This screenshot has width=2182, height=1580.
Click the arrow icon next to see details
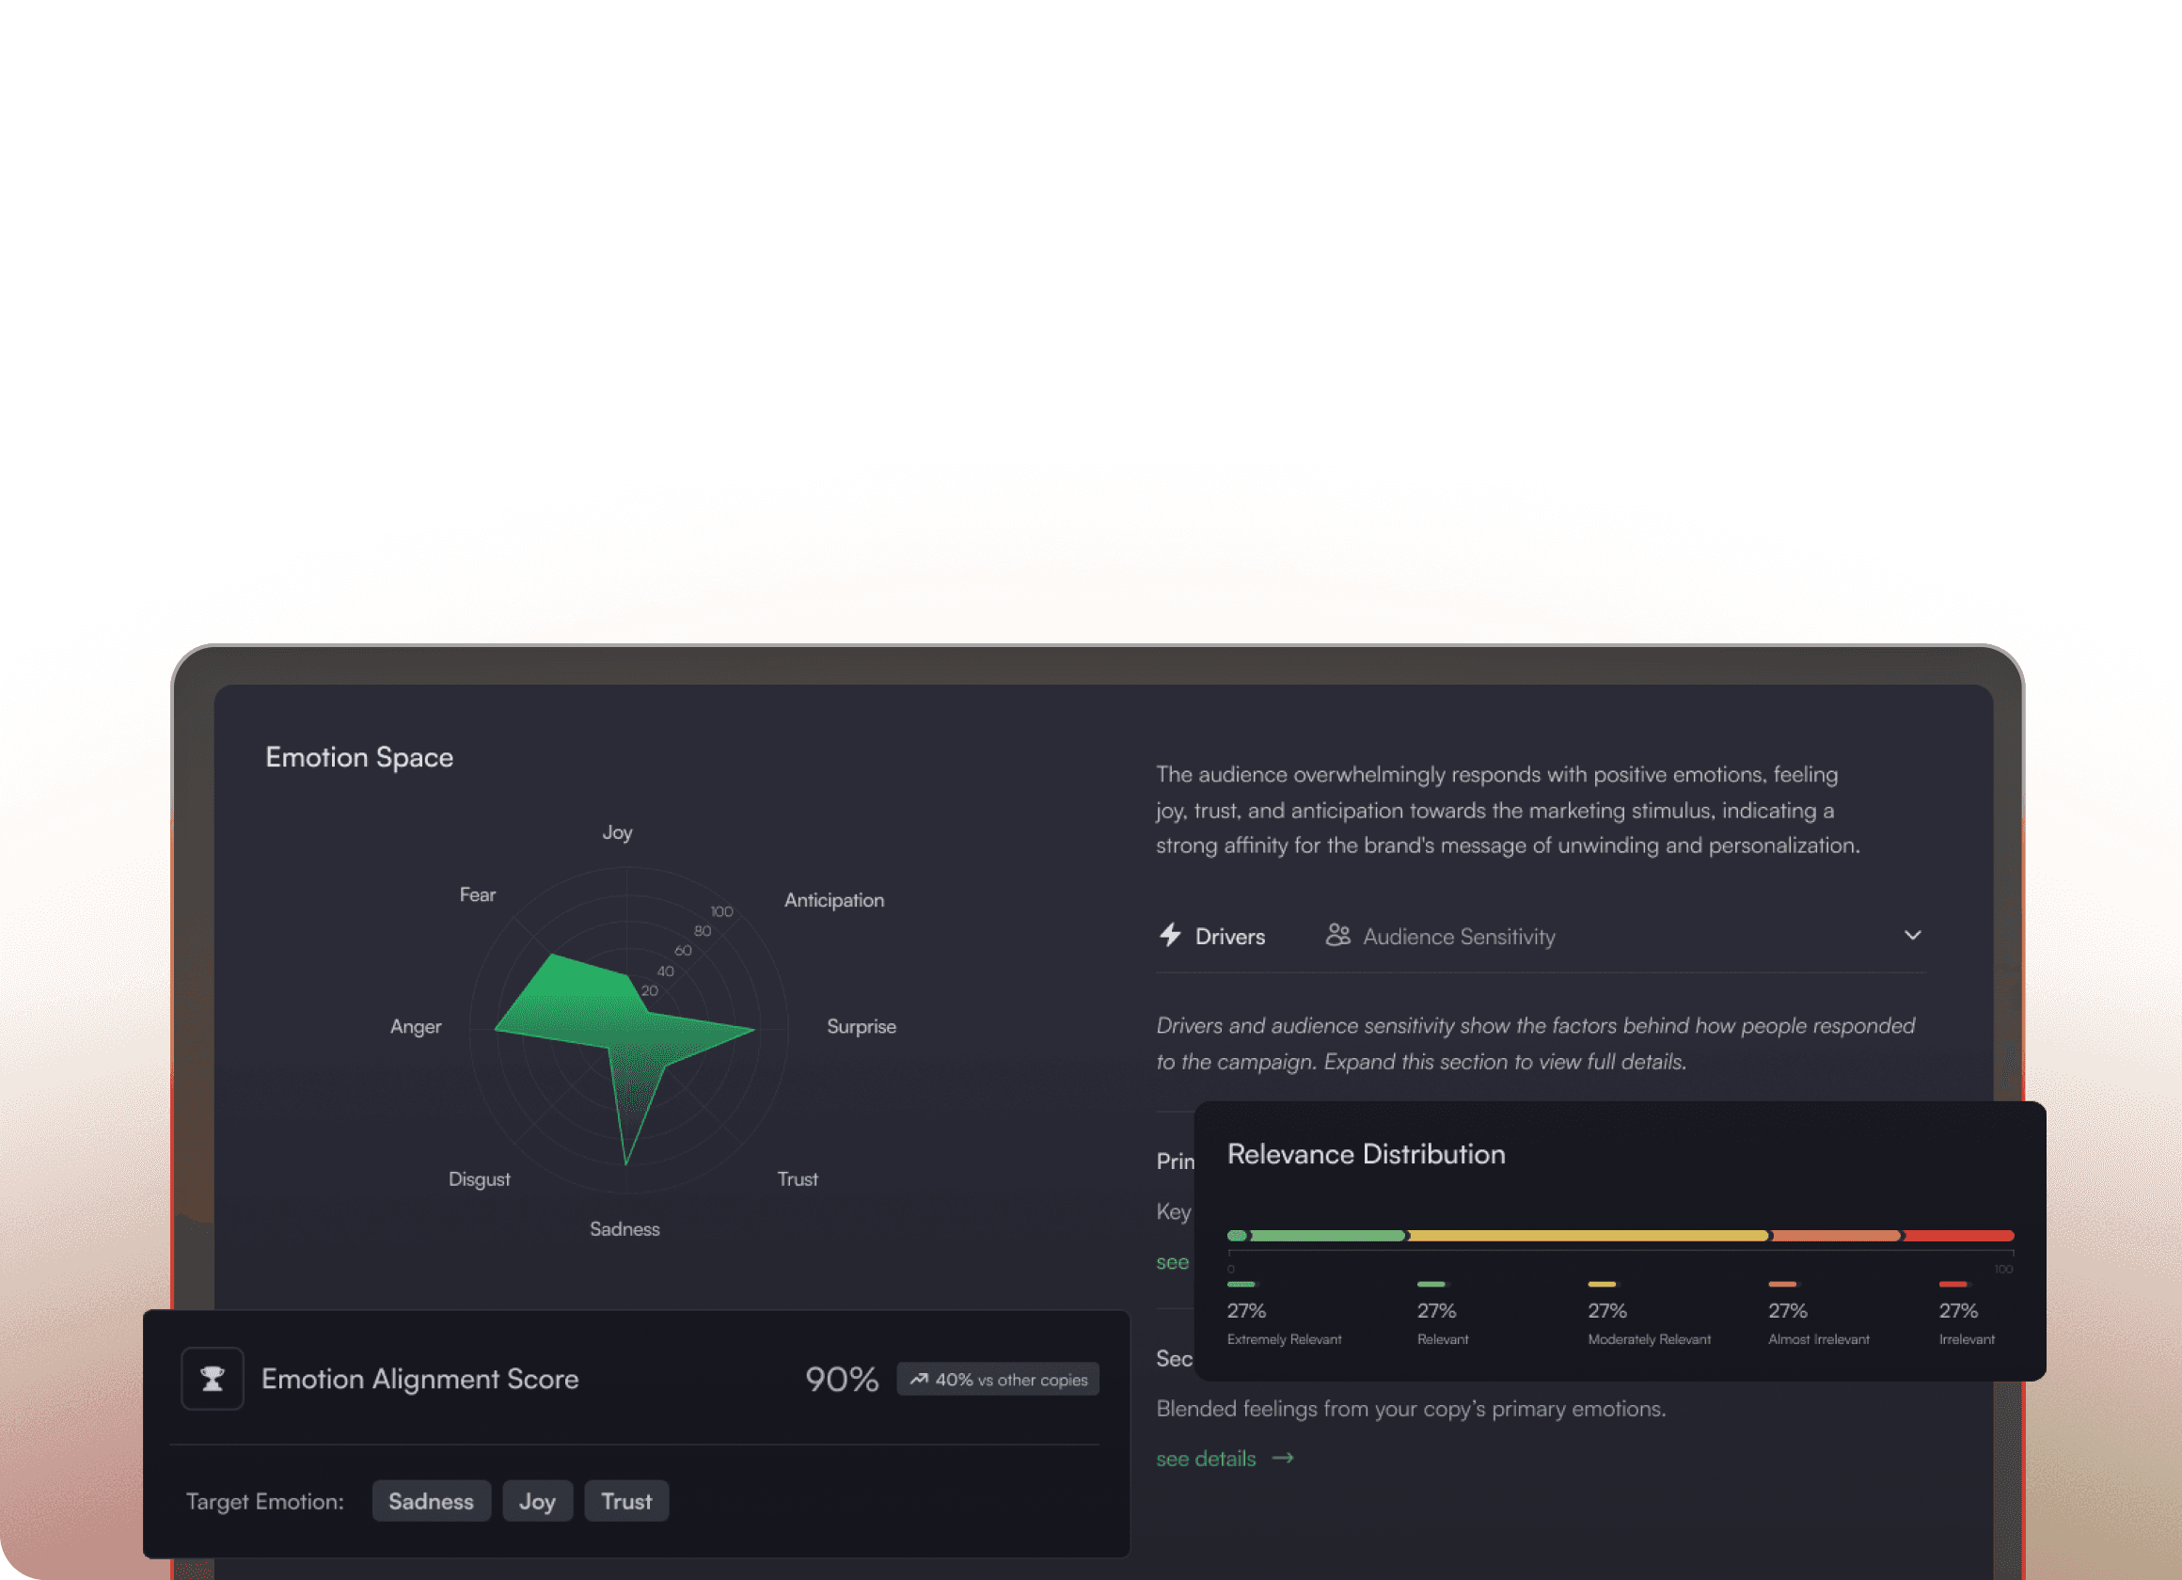pyautogui.click(x=1283, y=1458)
